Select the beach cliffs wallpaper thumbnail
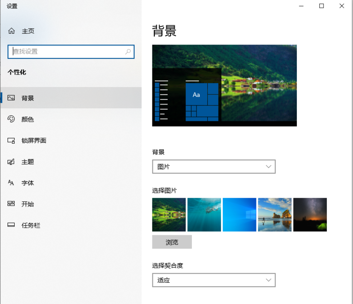 coord(275,214)
